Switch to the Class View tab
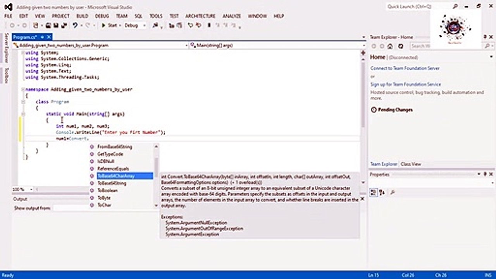 tap(411, 164)
